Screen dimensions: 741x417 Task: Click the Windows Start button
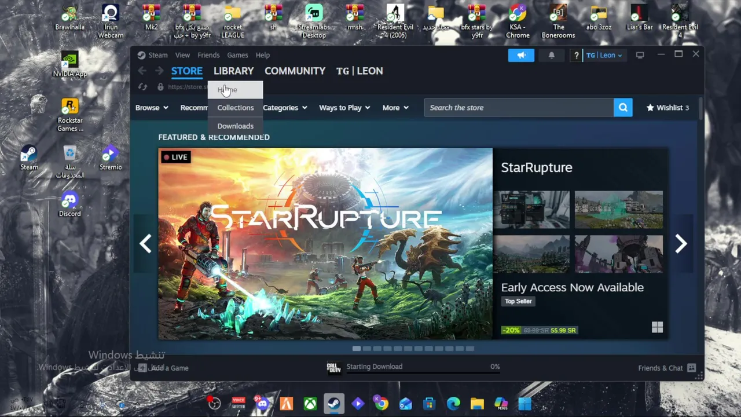[525, 404]
